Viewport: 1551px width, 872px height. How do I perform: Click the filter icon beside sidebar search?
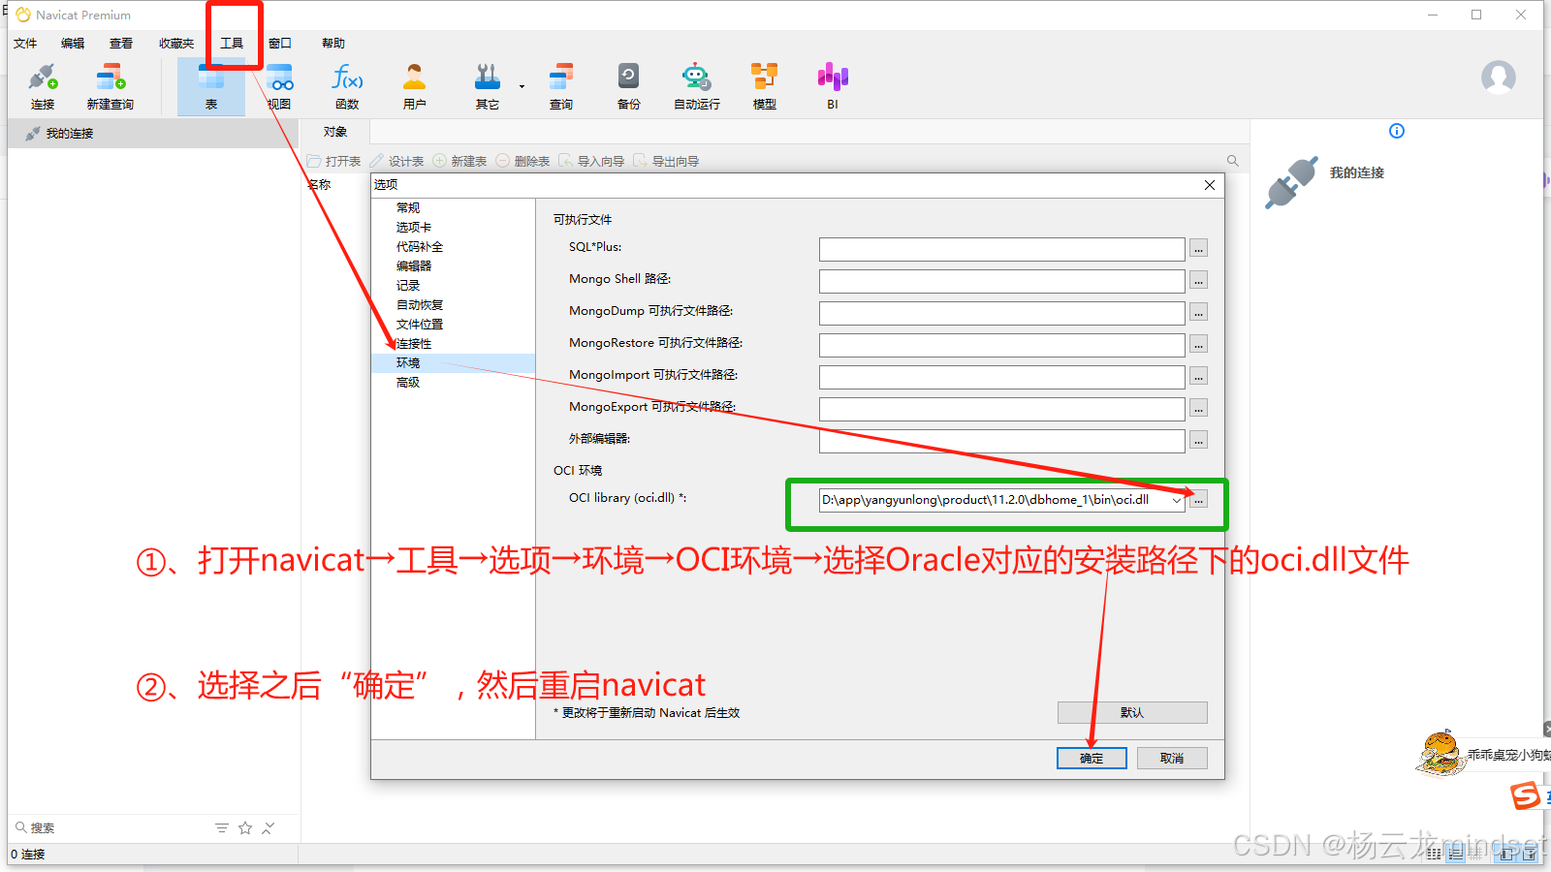pos(222,827)
